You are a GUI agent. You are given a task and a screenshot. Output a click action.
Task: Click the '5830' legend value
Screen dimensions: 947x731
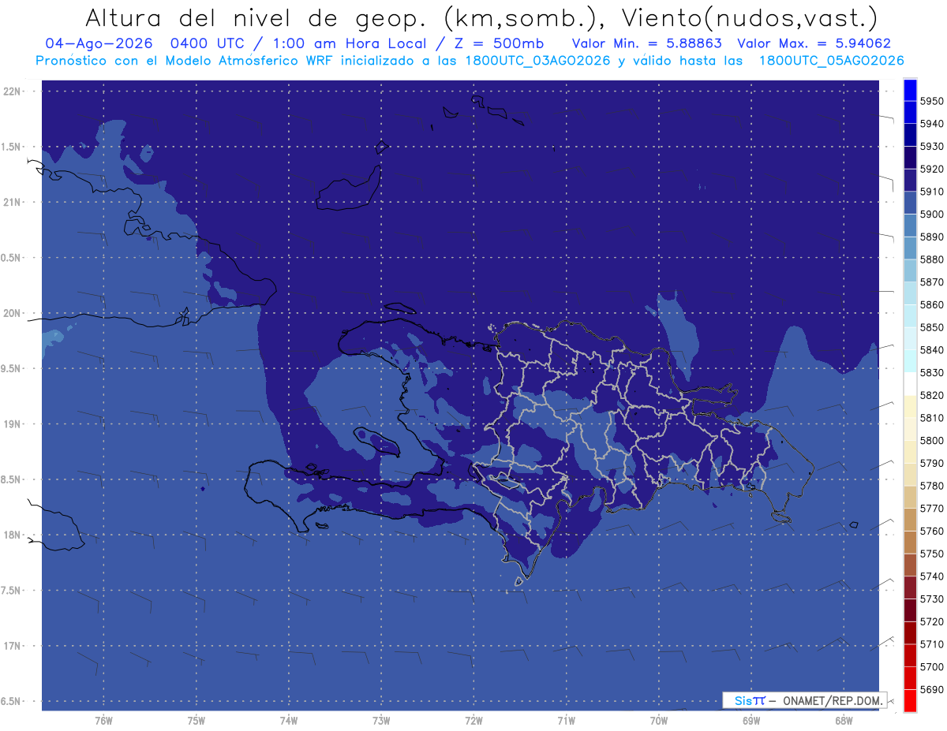pos(931,372)
